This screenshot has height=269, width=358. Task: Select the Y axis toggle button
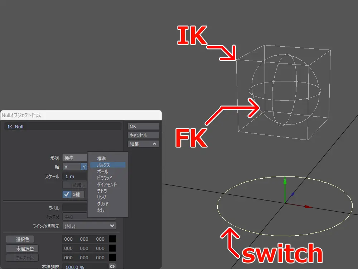84,167
